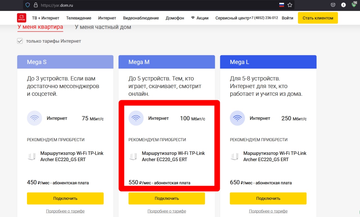This screenshot has width=360, height=217.
Task: Click the router image in Mega S card
Action: pos(31,156)
